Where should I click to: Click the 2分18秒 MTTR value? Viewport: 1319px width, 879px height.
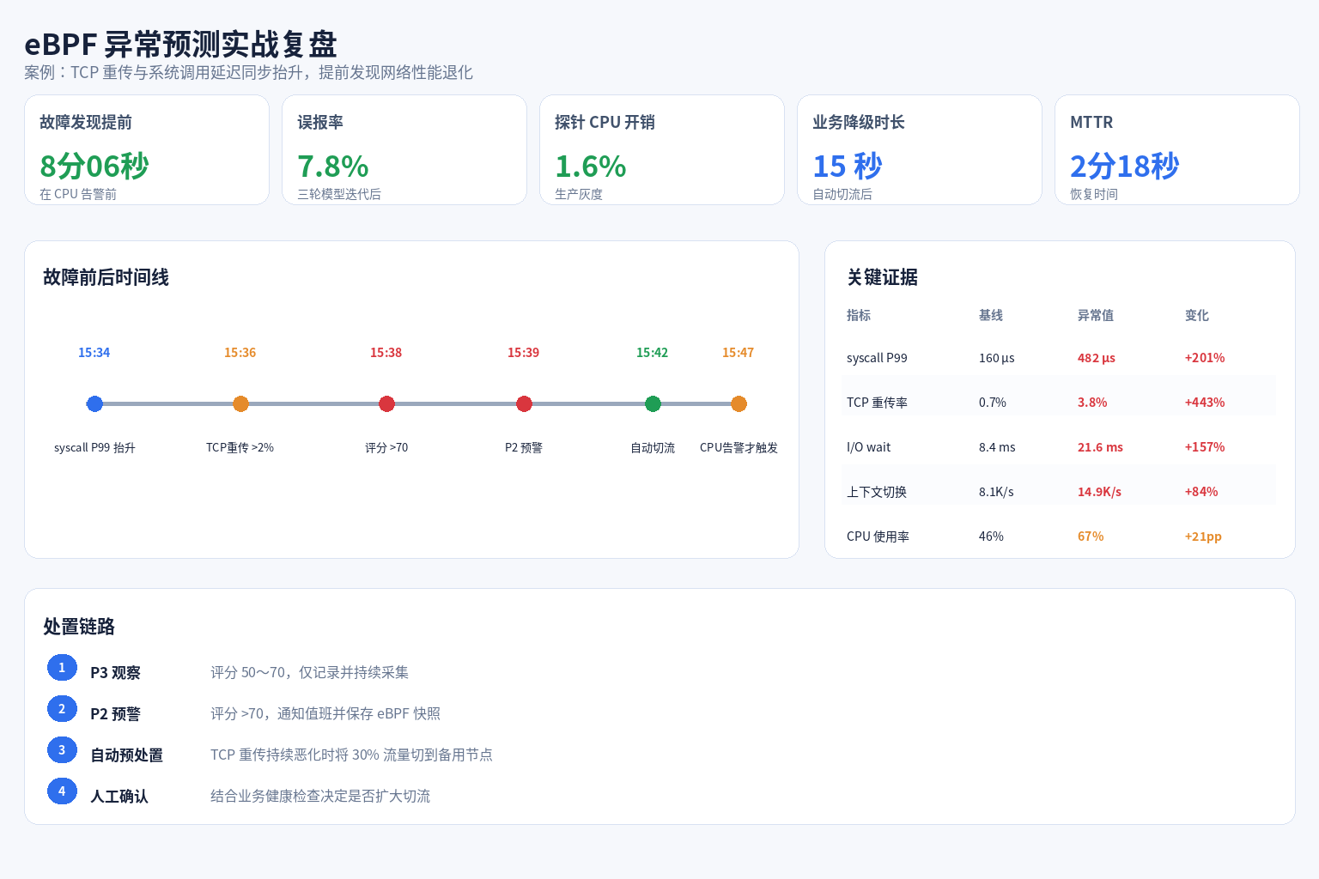[1125, 166]
